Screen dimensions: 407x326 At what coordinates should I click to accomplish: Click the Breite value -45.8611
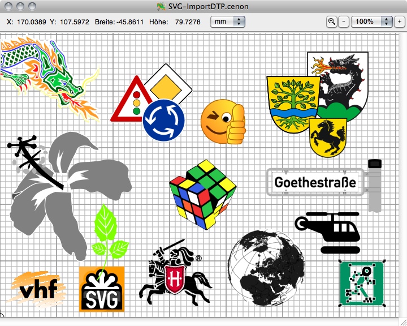(x=130, y=22)
